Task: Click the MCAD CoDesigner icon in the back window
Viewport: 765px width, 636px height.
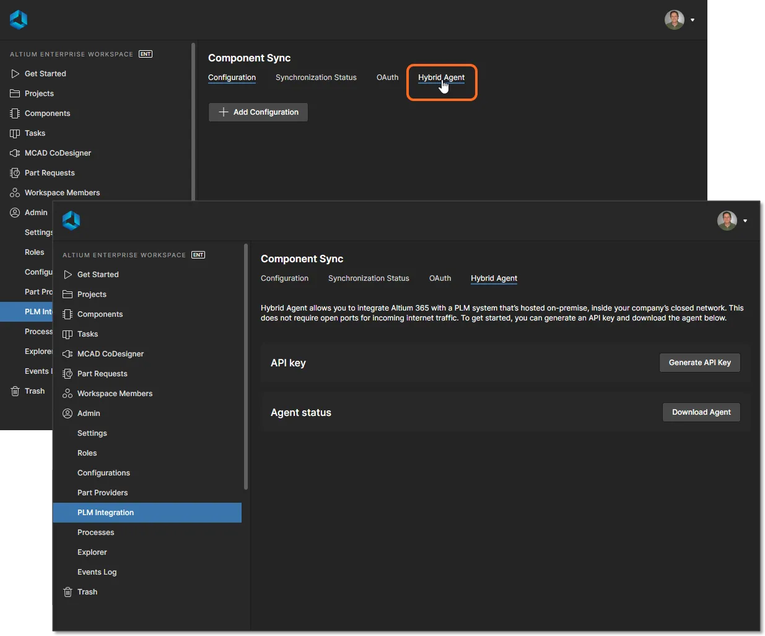Action: coord(15,153)
